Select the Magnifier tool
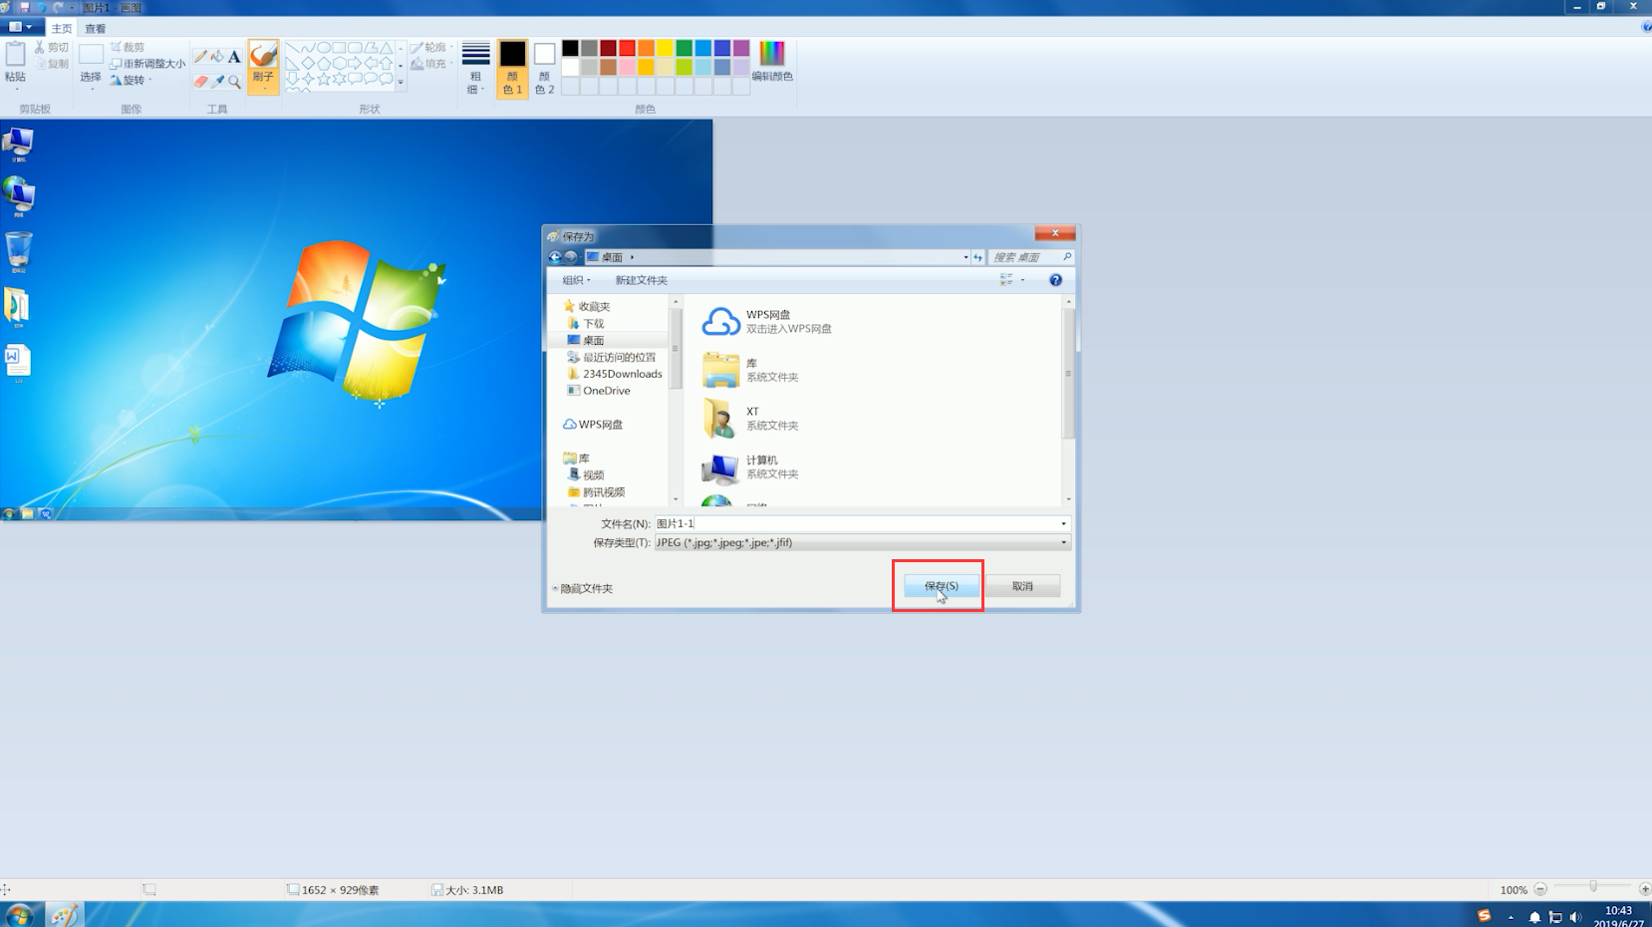 click(x=234, y=82)
